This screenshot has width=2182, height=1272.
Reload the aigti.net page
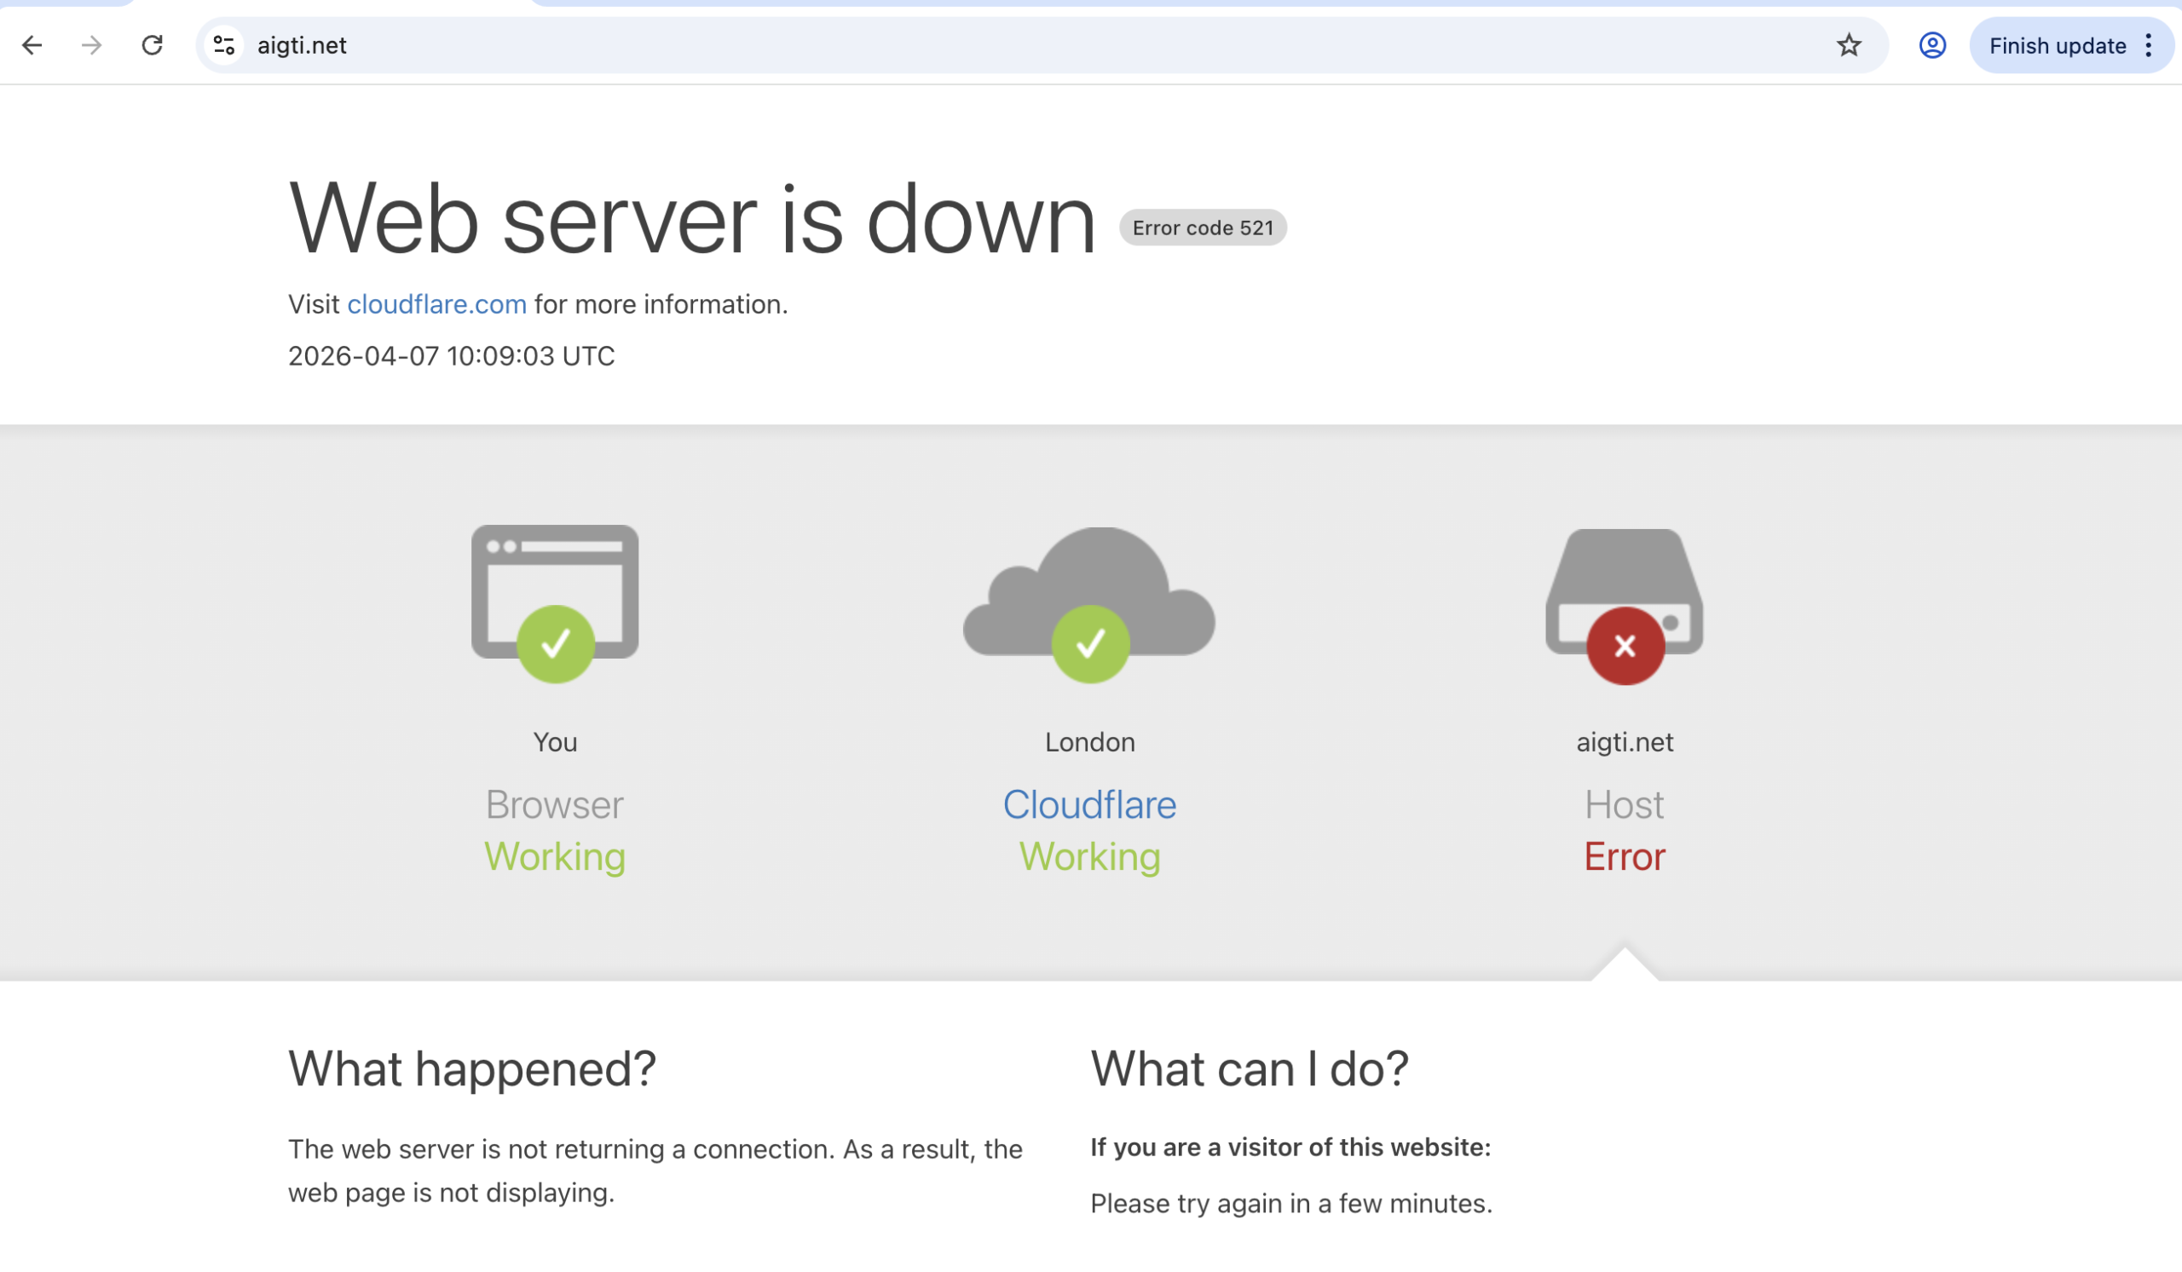click(x=153, y=45)
